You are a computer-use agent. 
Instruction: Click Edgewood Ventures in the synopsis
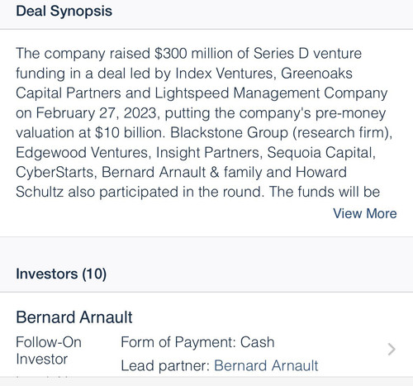pos(82,152)
